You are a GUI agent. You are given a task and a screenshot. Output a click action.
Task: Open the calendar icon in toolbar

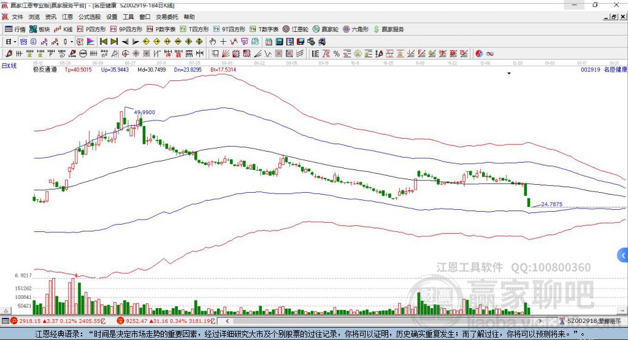(x=269, y=42)
